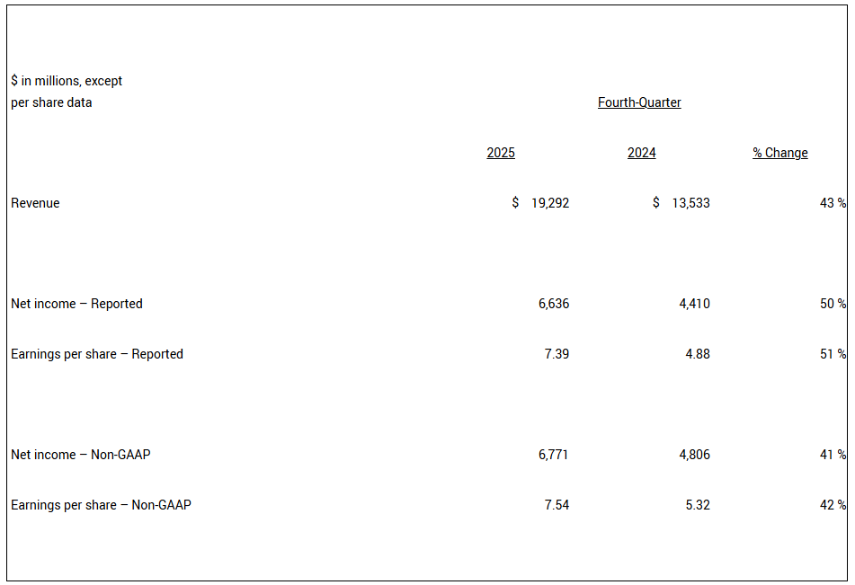Select the 13,533 revenue value
This screenshot has width=855, height=585.
690,203
